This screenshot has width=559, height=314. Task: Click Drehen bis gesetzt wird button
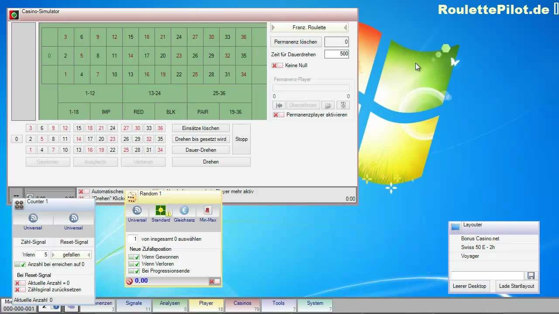click(200, 139)
